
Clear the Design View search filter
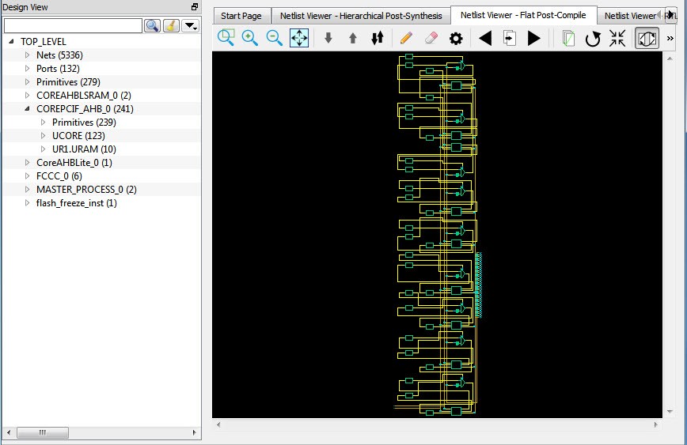(171, 25)
